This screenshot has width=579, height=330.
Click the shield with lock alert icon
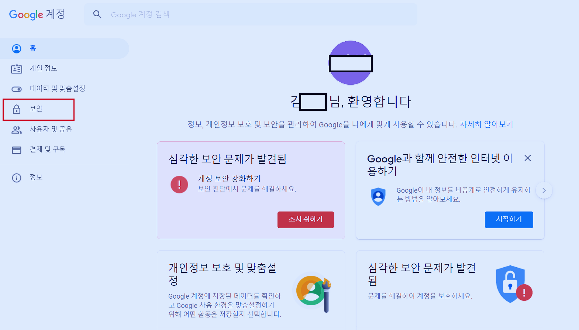(x=514, y=284)
